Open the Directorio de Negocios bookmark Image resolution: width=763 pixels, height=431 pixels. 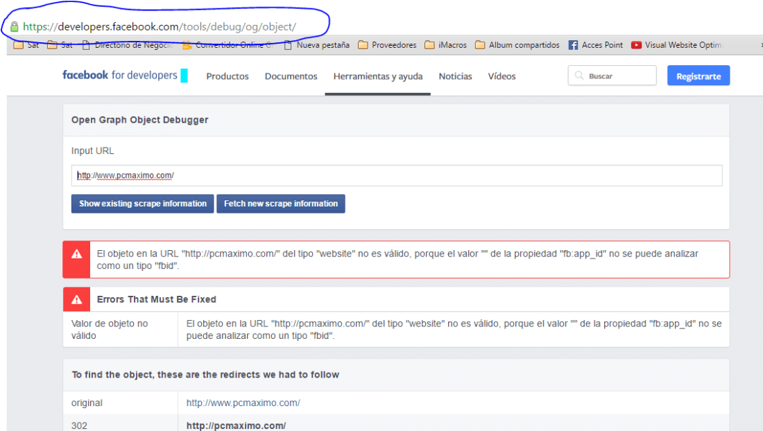pyautogui.click(x=128, y=45)
